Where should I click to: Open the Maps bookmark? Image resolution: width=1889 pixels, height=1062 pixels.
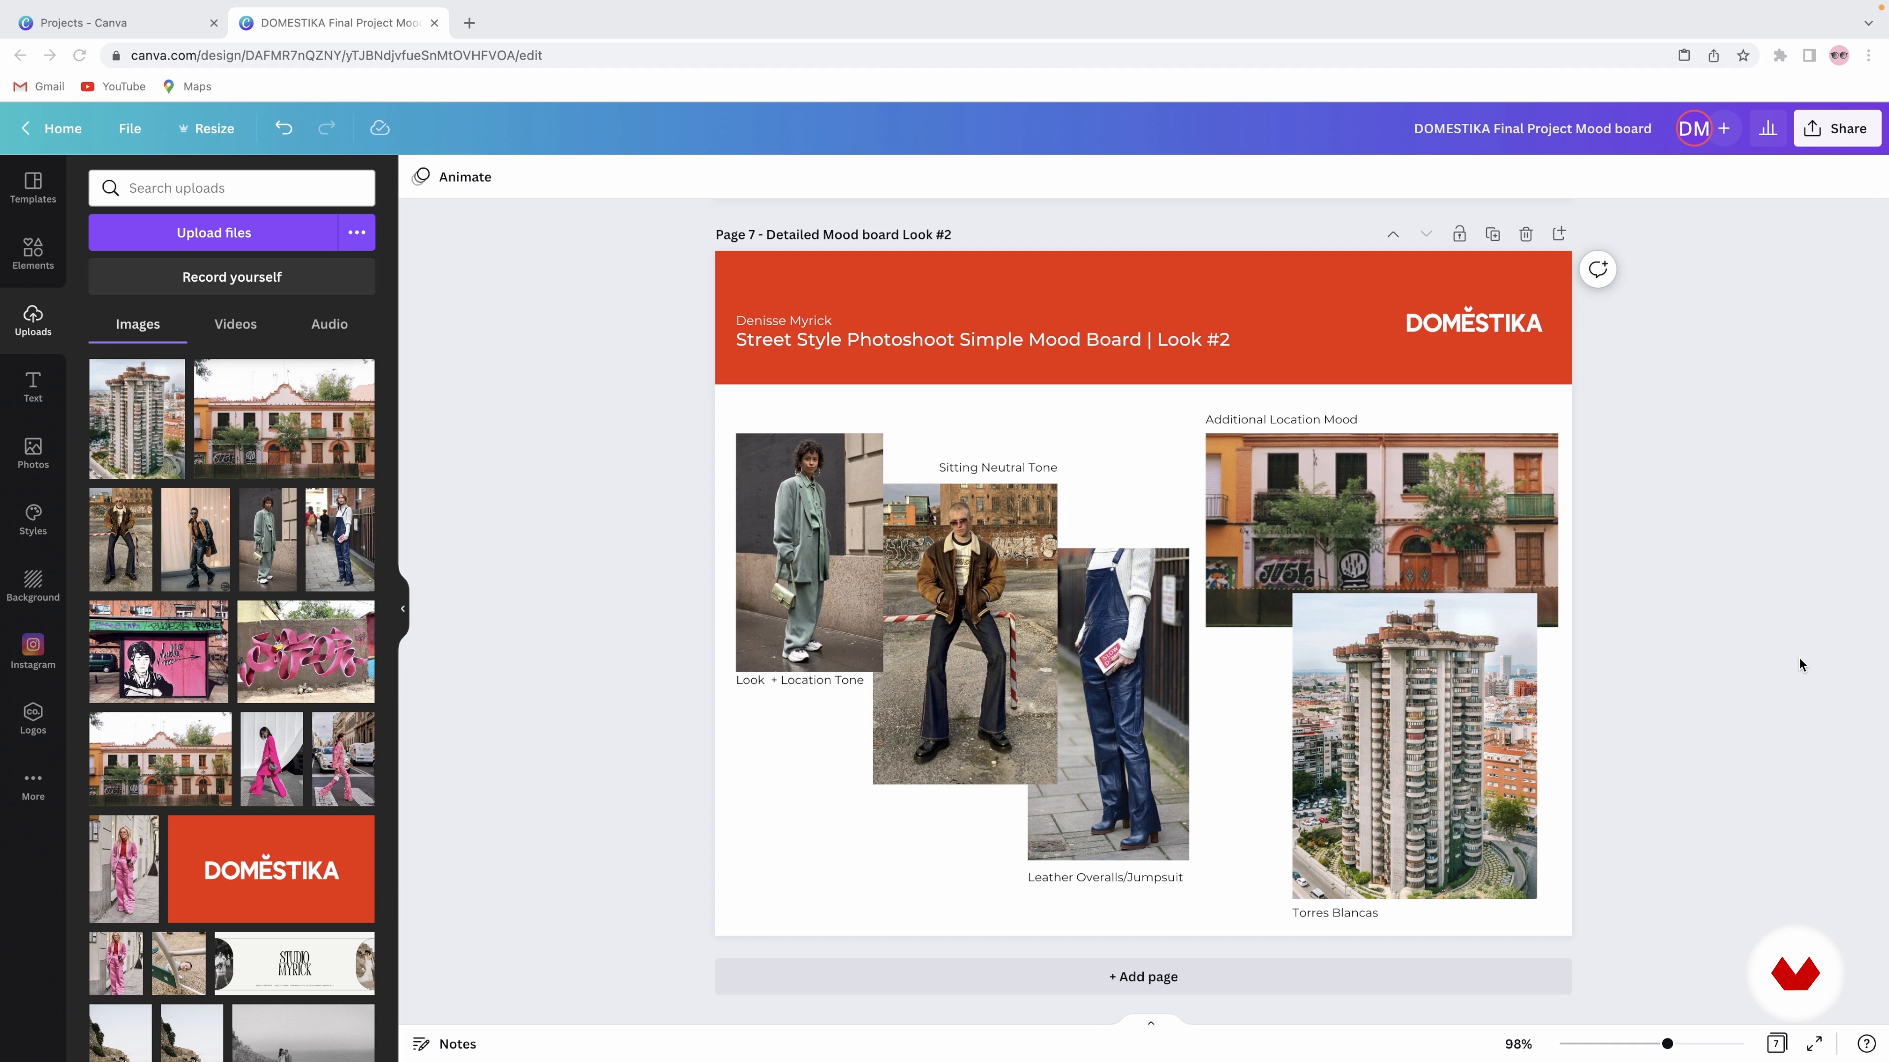tap(188, 87)
